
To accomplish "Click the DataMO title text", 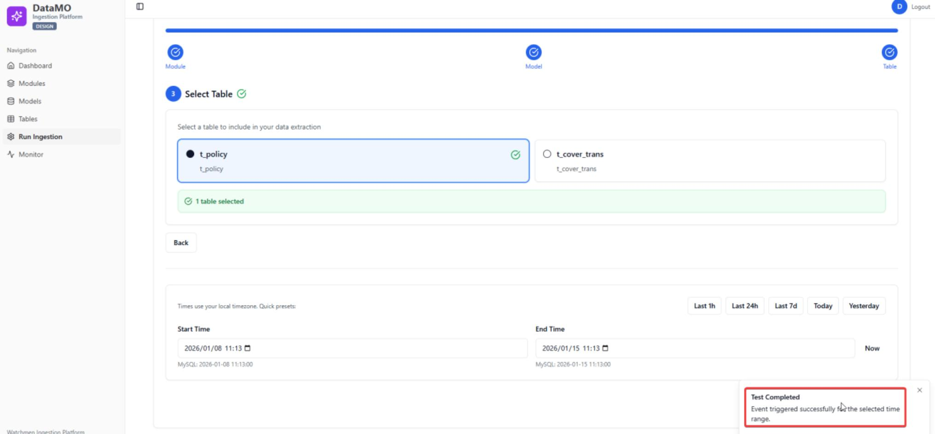I will click(52, 8).
